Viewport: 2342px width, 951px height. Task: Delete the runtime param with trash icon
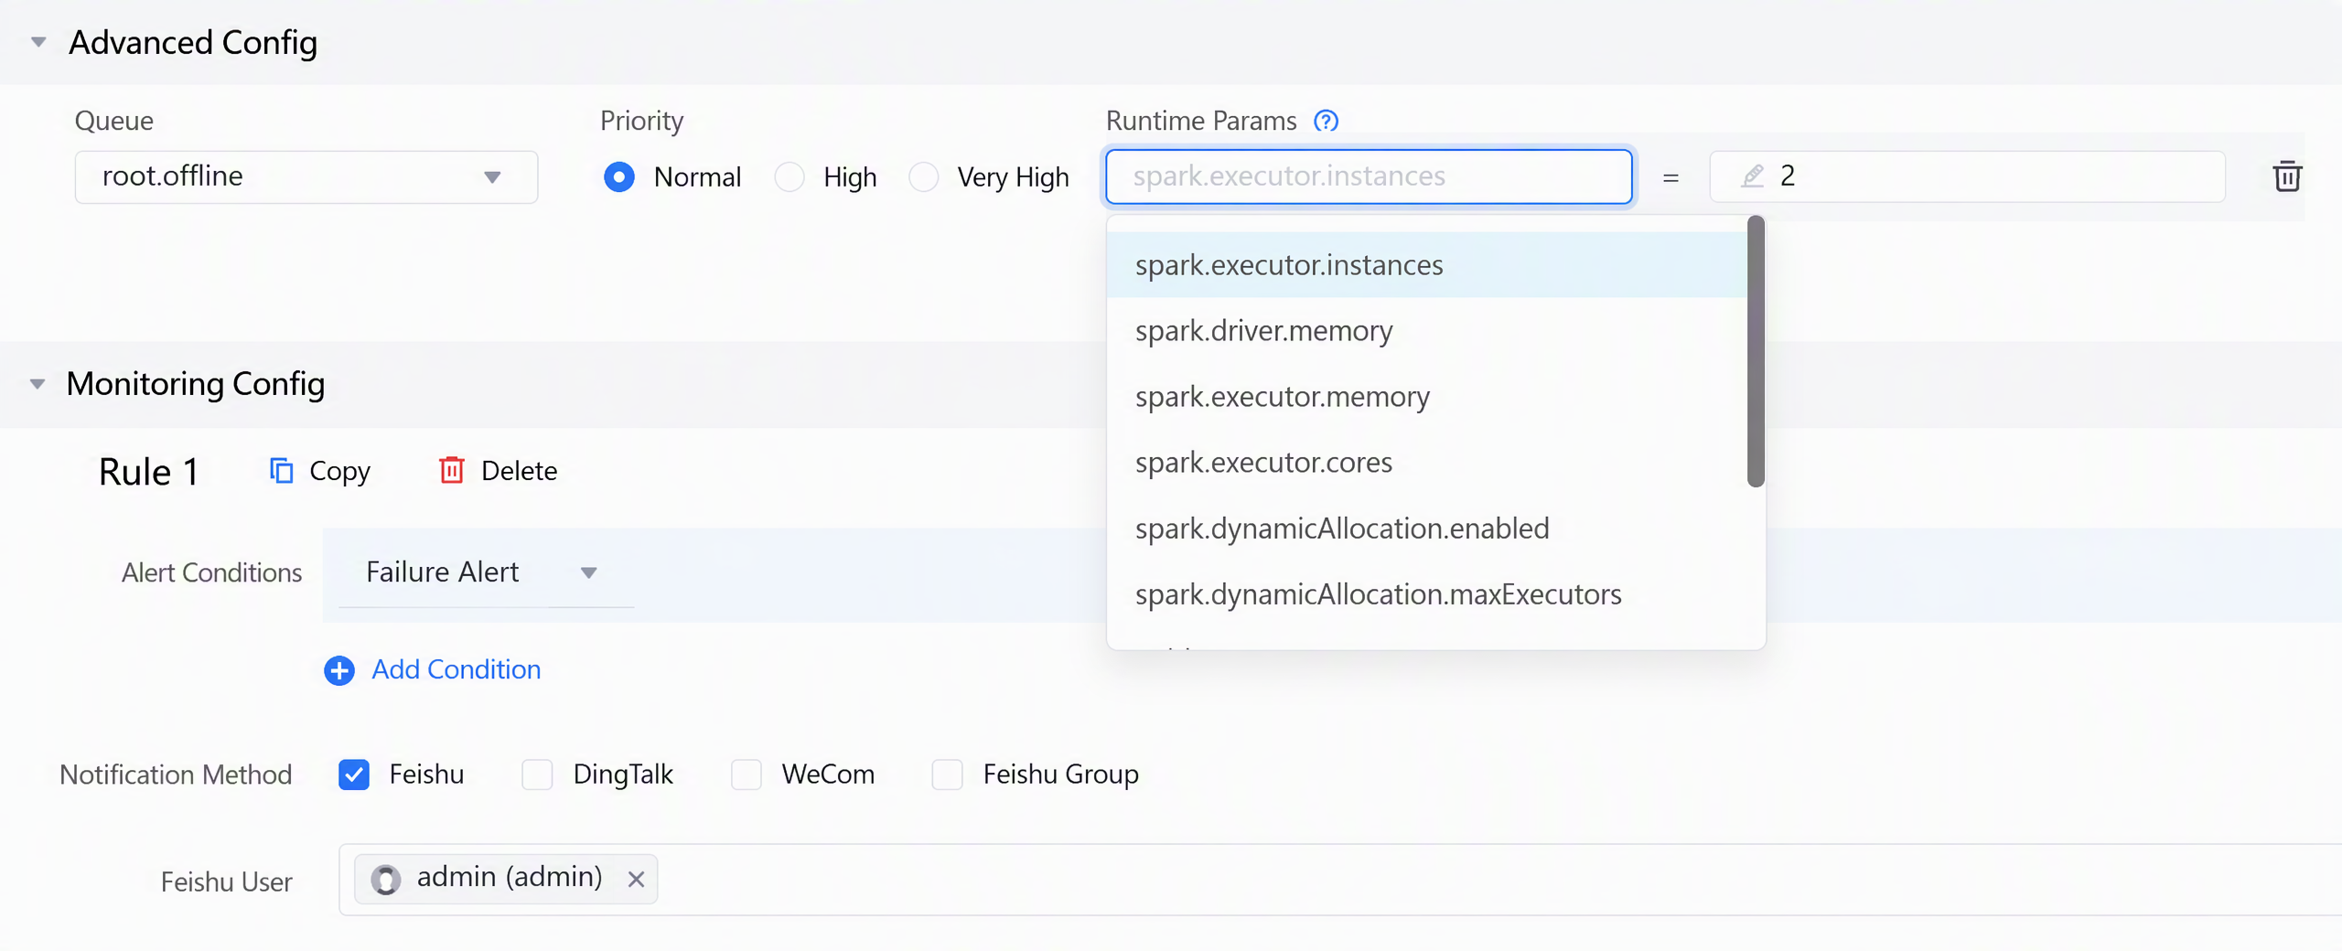click(2287, 176)
